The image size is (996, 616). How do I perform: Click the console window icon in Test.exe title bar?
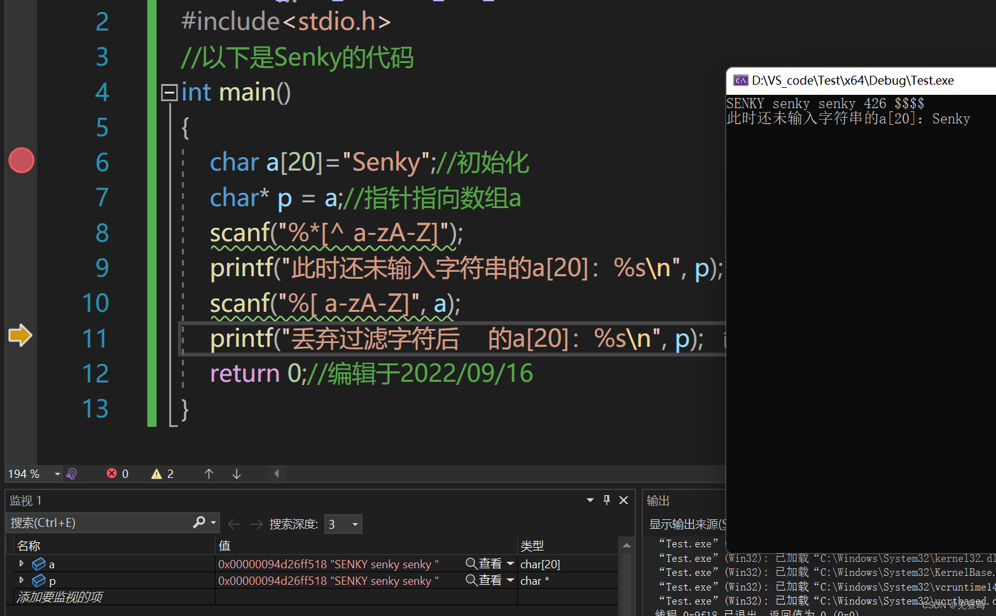[741, 80]
